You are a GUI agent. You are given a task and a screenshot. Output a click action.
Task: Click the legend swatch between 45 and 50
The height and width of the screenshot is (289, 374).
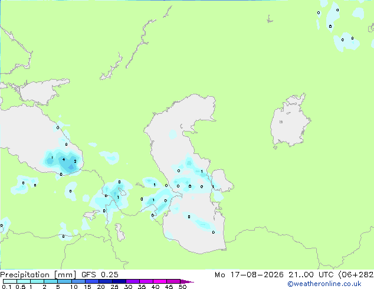coord(173,281)
